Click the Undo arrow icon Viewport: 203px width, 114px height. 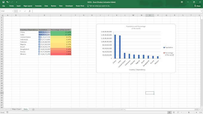[7, 2]
